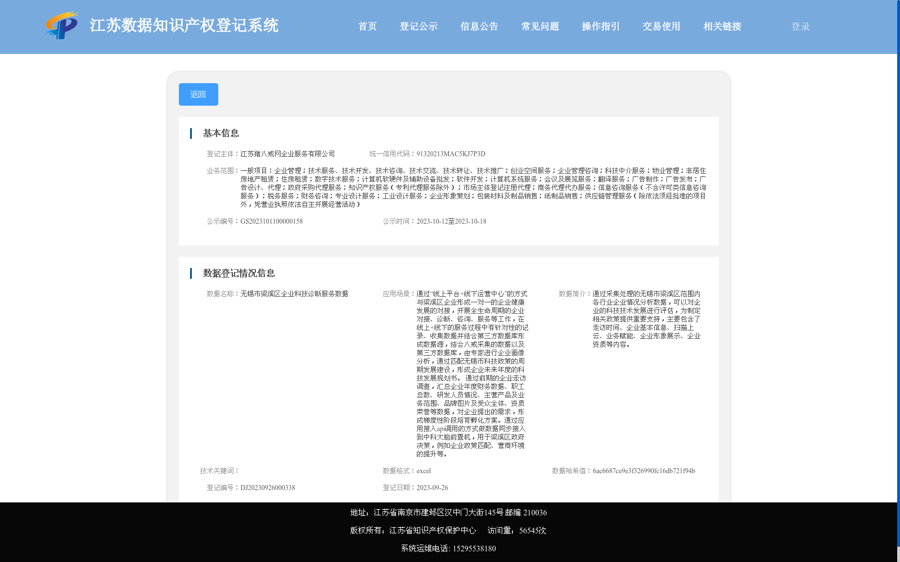
Task: Go to 信息公告 in the navigation
Action: pyautogui.click(x=479, y=26)
